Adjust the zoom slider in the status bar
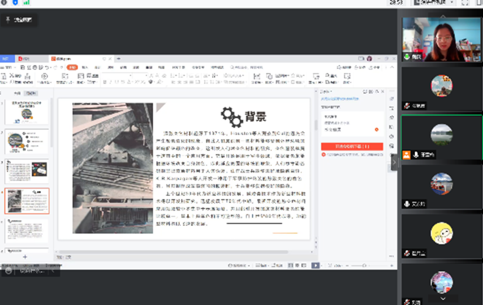The width and height of the screenshot is (483, 305). tap(364, 265)
